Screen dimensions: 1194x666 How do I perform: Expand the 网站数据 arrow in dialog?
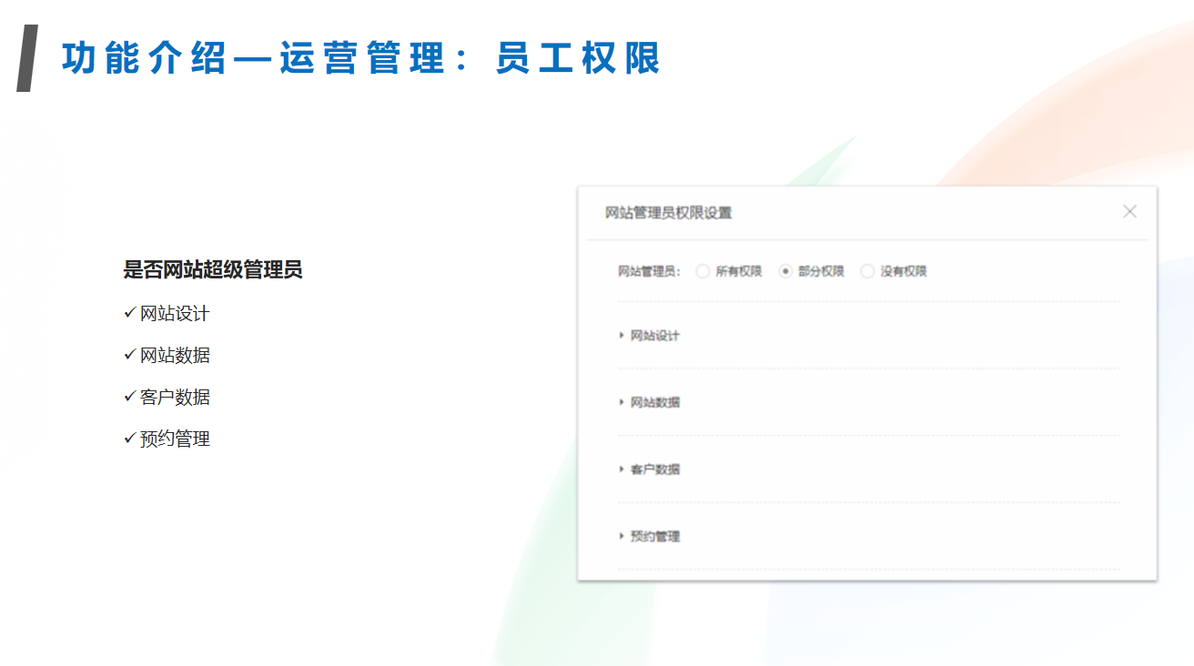[622, 402]
